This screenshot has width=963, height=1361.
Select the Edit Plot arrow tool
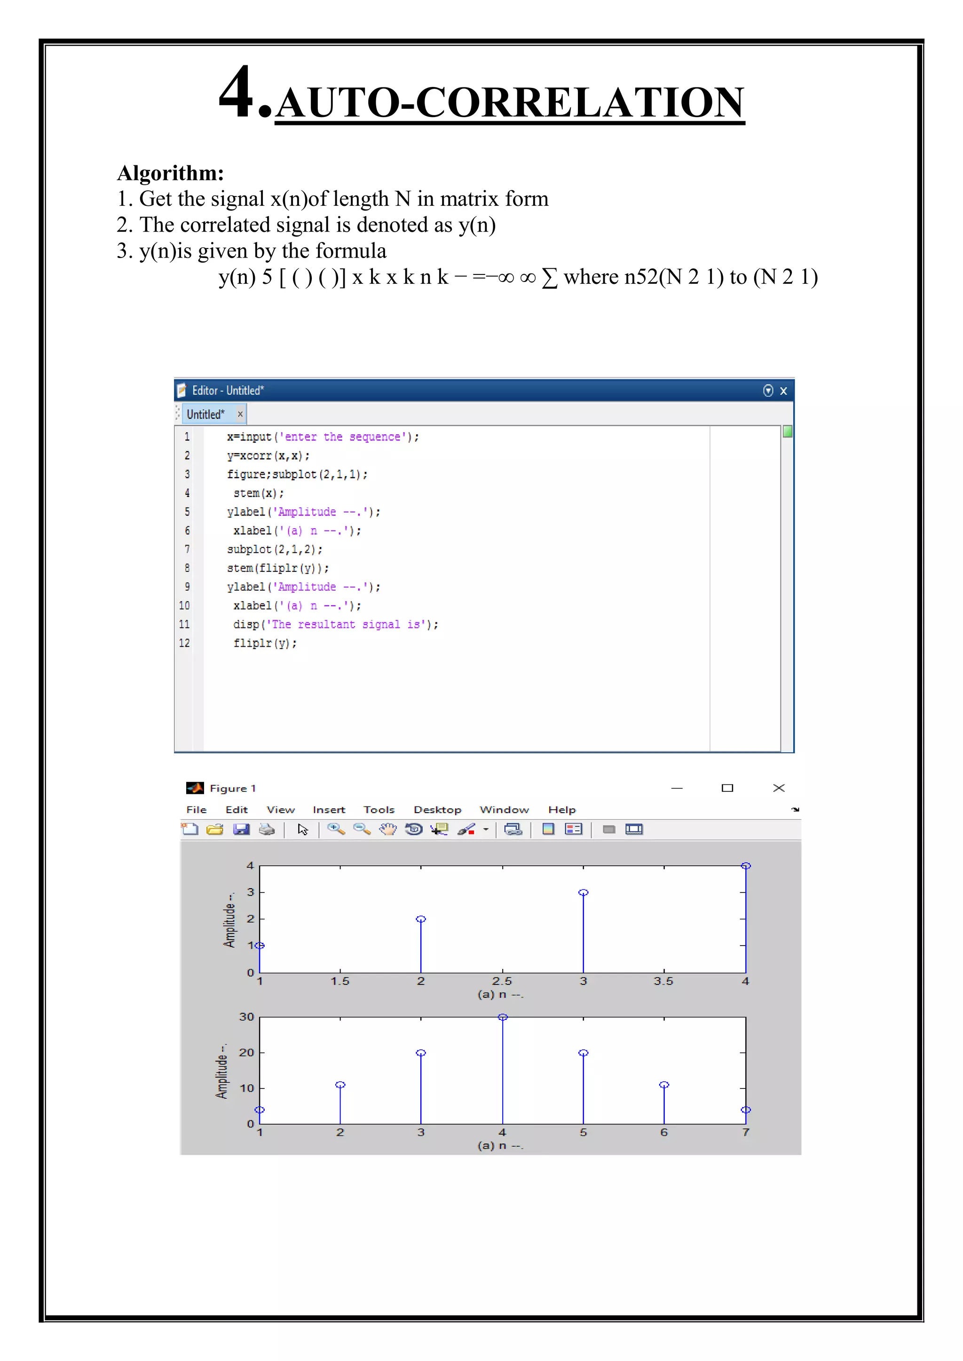point(303,829)
